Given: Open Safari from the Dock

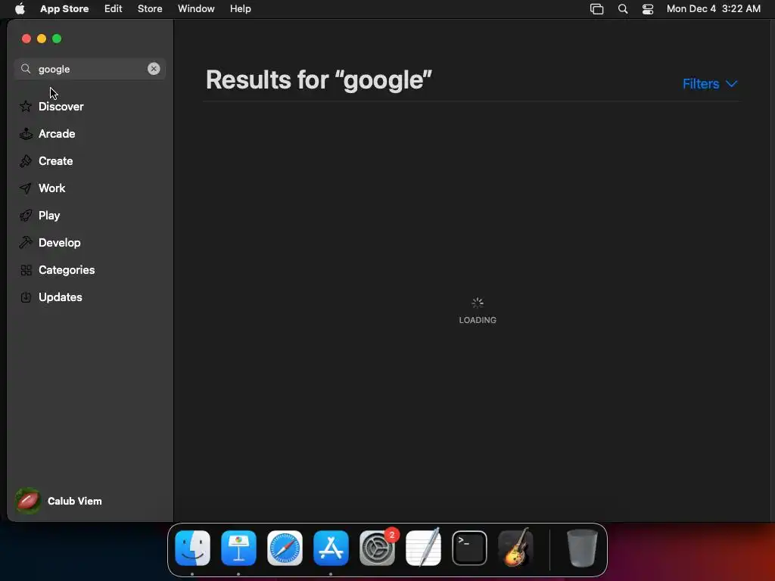Looking at the screenshot, I should [x=285, y=548].
